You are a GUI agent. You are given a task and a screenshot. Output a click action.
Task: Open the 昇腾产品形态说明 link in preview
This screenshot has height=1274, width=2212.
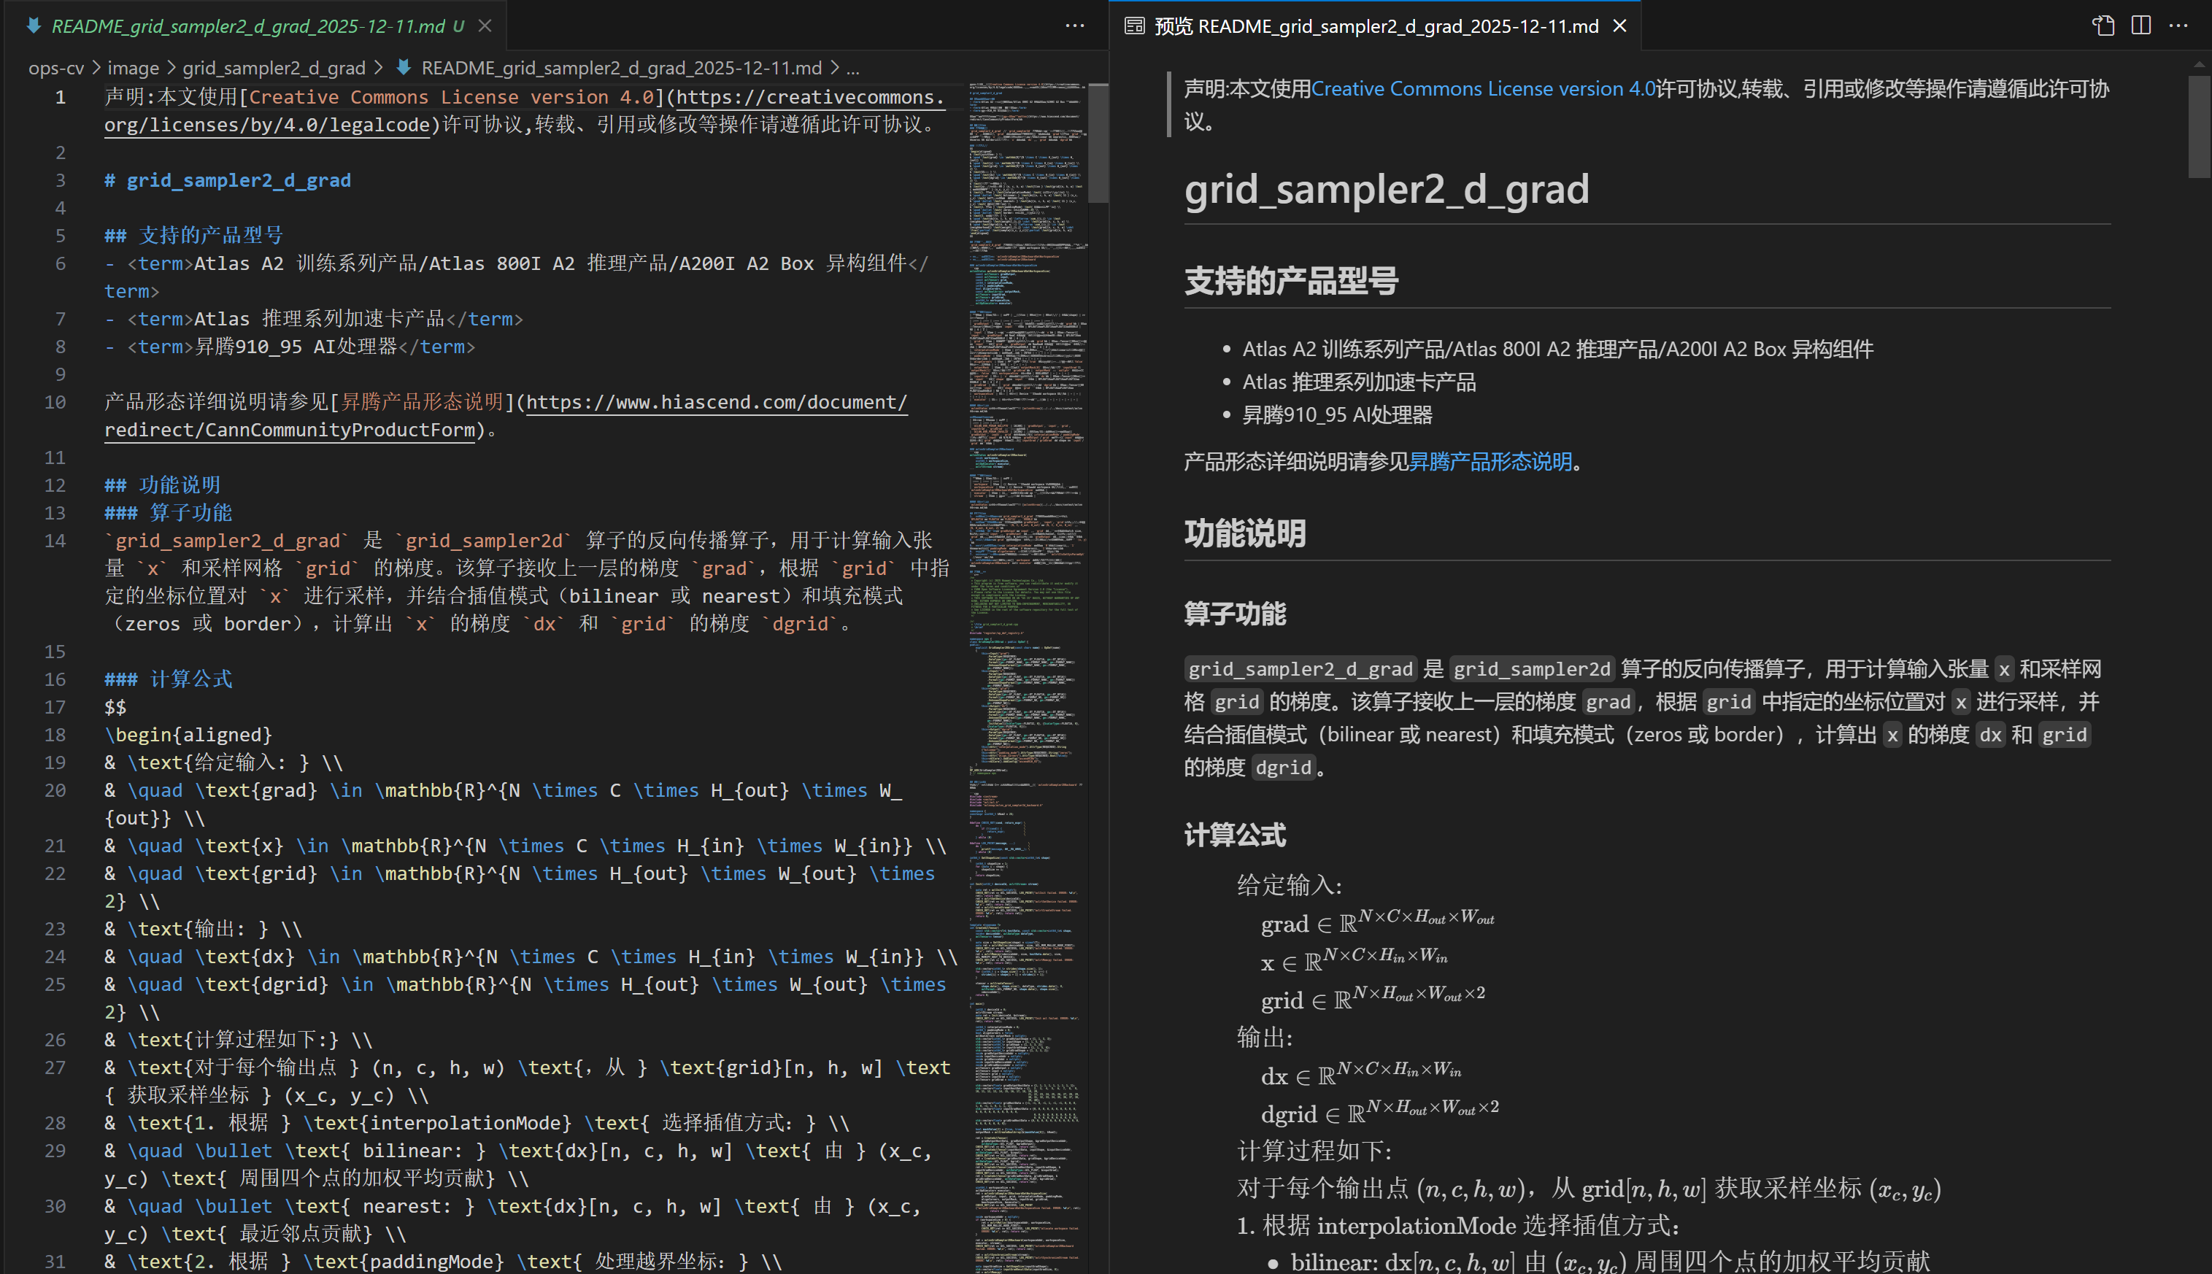click(x=1490, y=461)
